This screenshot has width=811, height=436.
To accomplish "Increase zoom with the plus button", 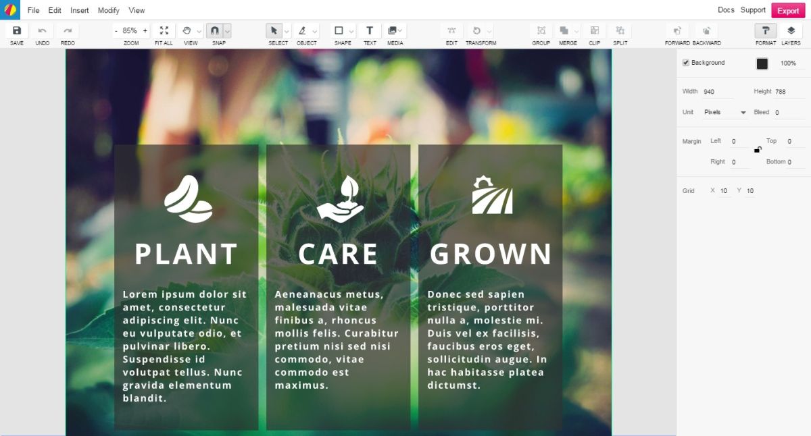I will pos(145,31).
